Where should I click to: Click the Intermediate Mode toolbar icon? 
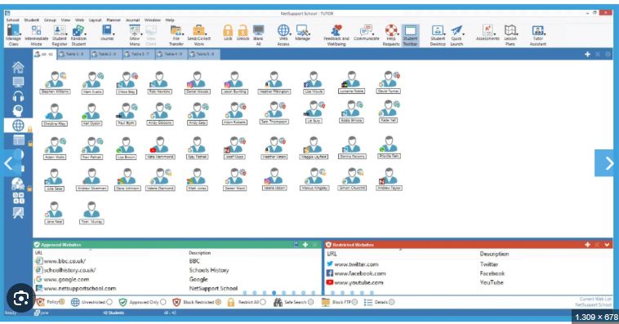[x=36, y=31]
